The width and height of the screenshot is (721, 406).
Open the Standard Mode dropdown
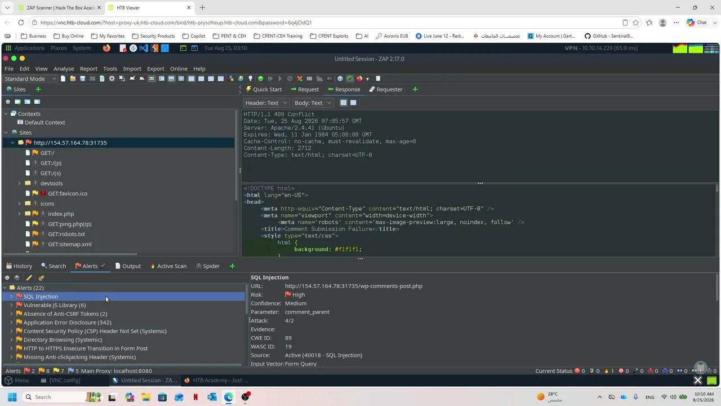[30, 78]
